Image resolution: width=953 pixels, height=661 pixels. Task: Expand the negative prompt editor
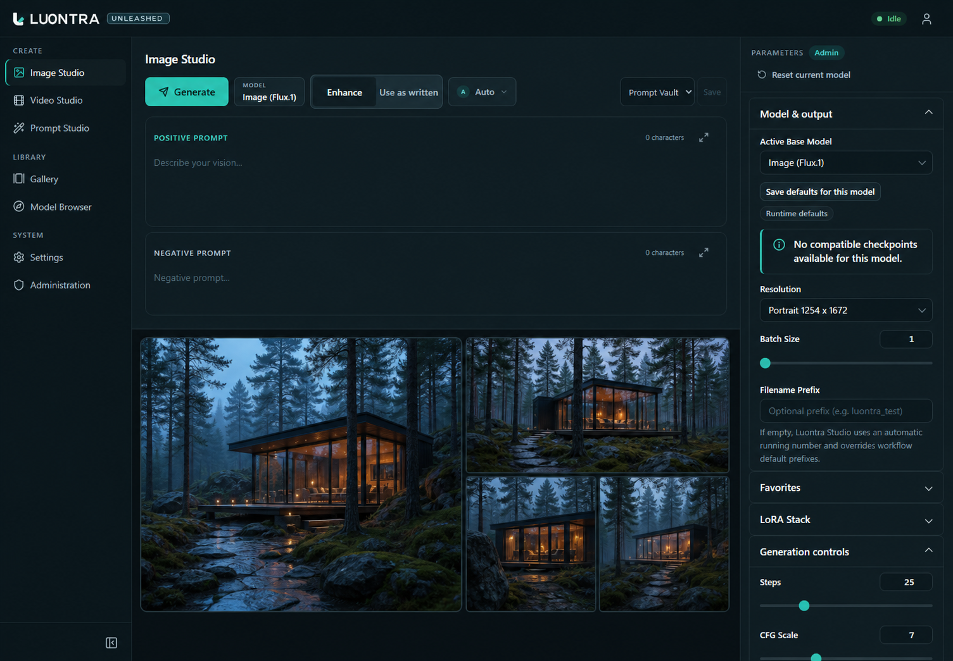click(704, 252)
